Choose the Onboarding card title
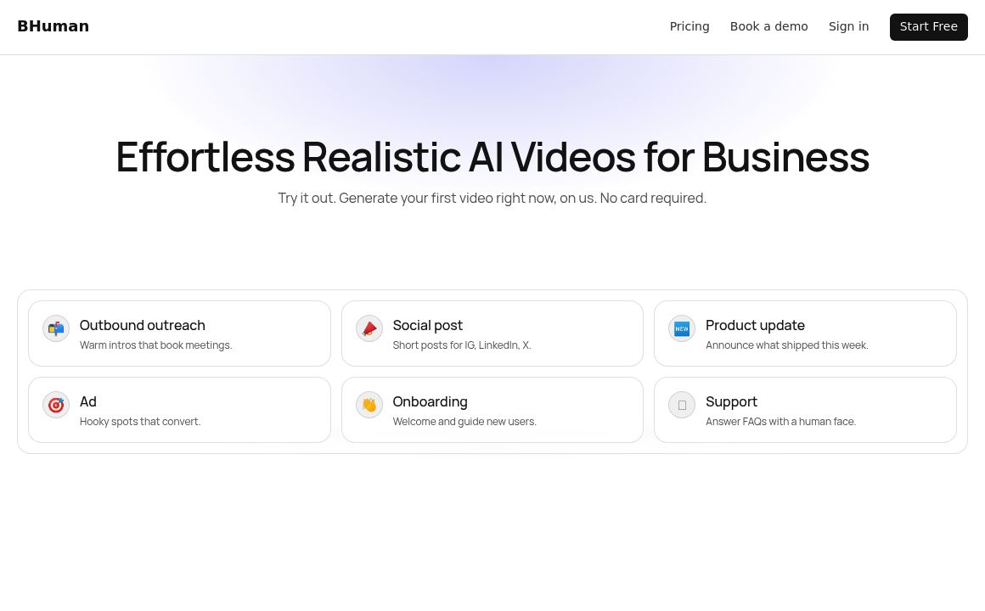 coord(430,401)
